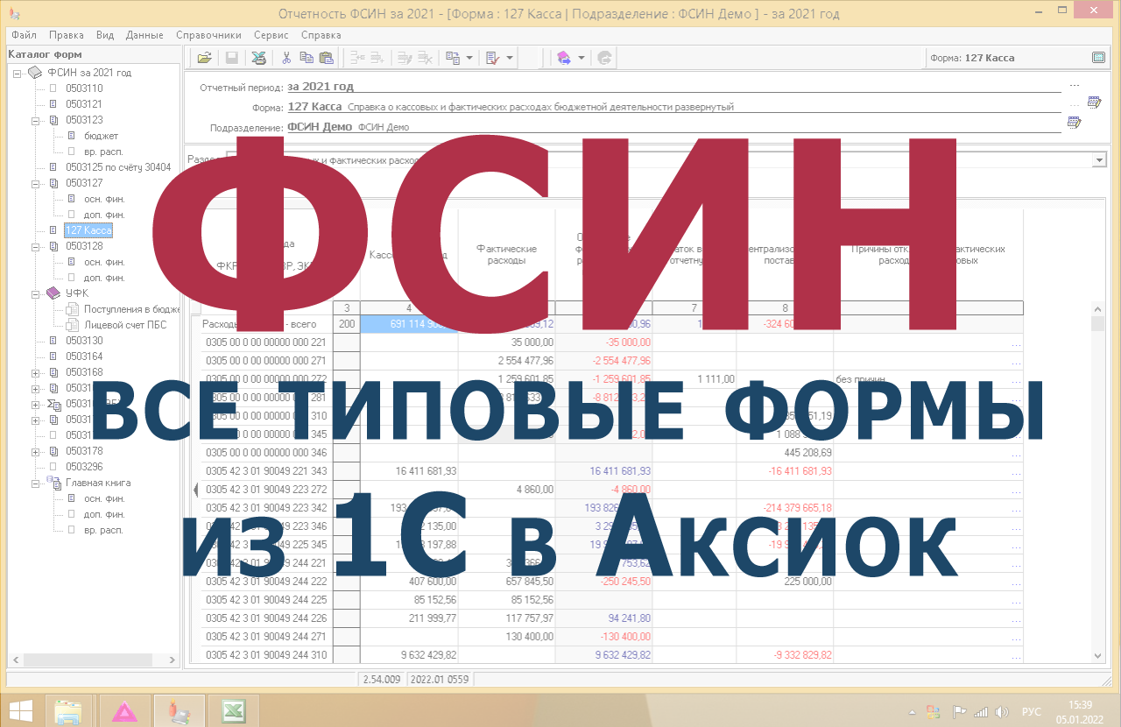Click the network signal tray icon
1121x727 pixels.
click(x=981, y=711)
